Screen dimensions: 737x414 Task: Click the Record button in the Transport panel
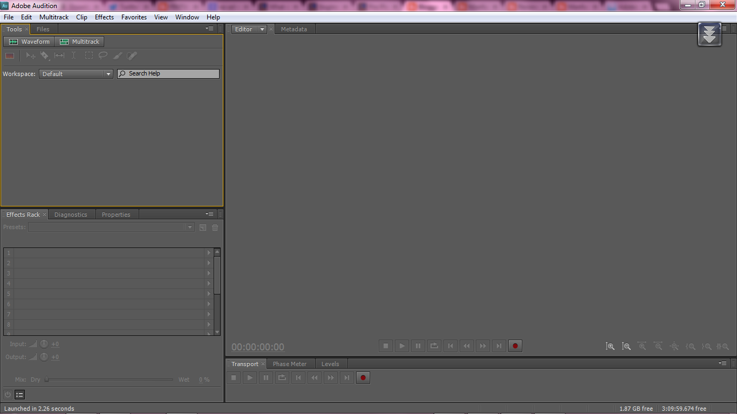pyautogui.click(x=363, y=377)
